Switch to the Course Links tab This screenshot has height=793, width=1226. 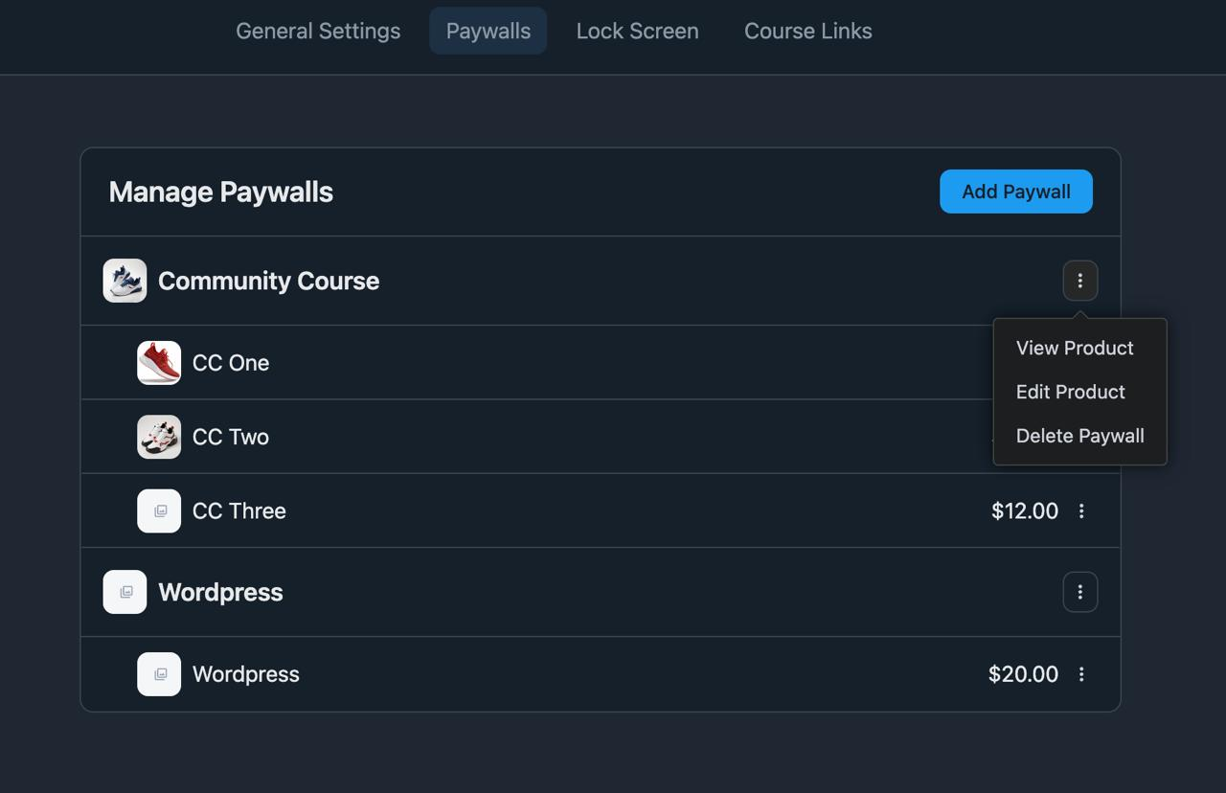[x=807, y=31]
